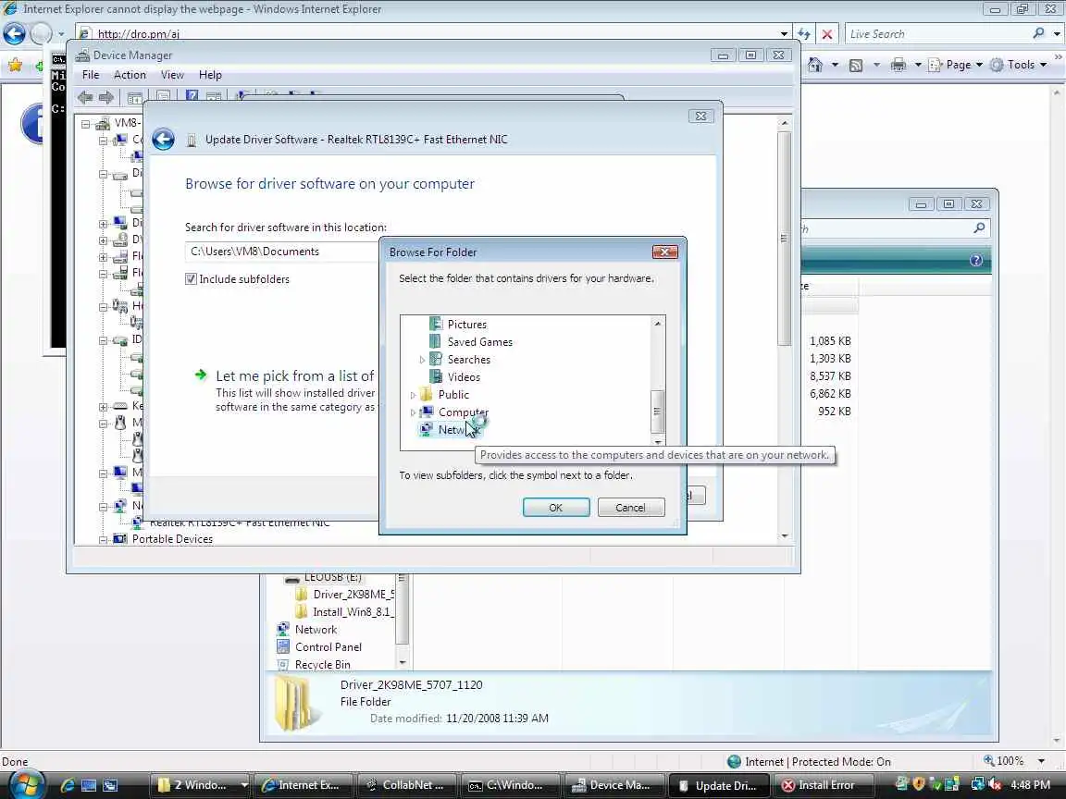The height and width of the screenshot is (799, 1066).
Task: Select Recycle Bin in Explorer tree
Action: coord(323,665)
